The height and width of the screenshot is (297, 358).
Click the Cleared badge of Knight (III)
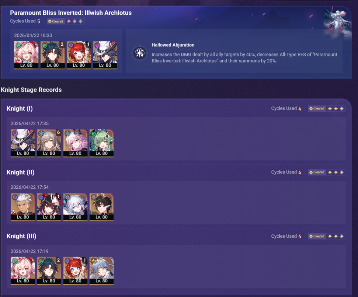[x=317, y=236]
